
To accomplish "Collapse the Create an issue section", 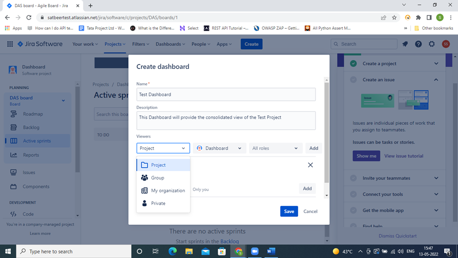I will [x=436, y=79].
